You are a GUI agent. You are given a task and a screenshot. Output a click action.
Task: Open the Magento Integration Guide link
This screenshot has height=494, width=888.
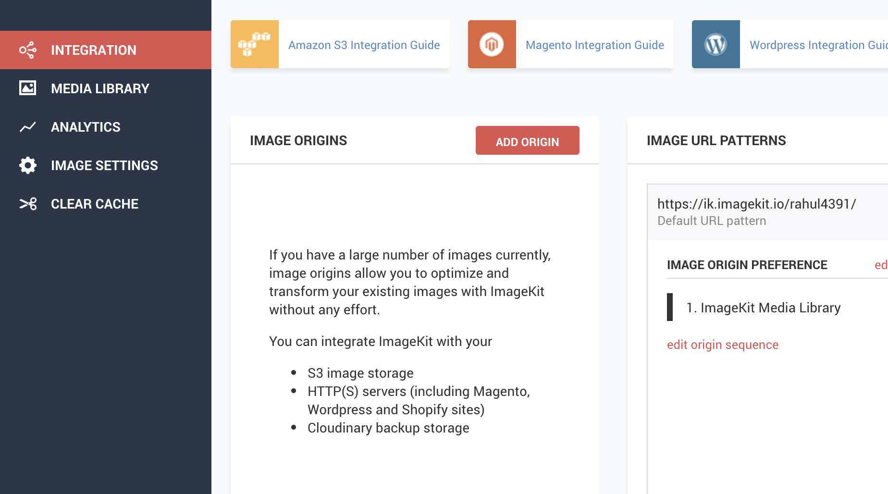coord(595,45)
